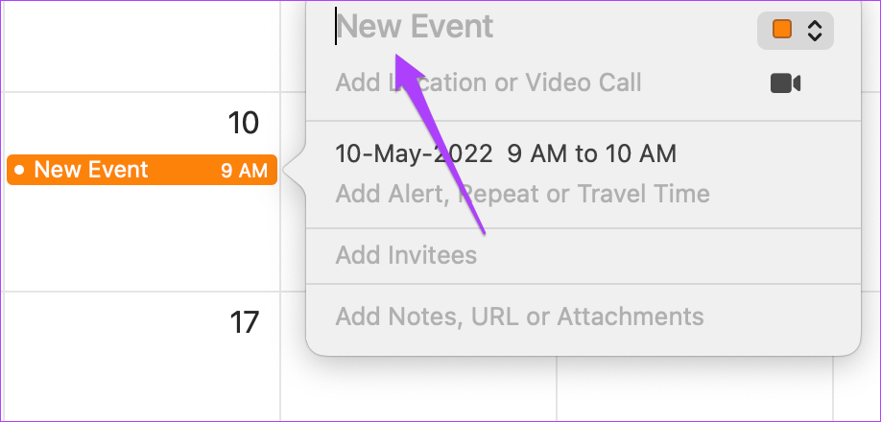Open the calendar color picker dropdown

[x=796, y=30]
